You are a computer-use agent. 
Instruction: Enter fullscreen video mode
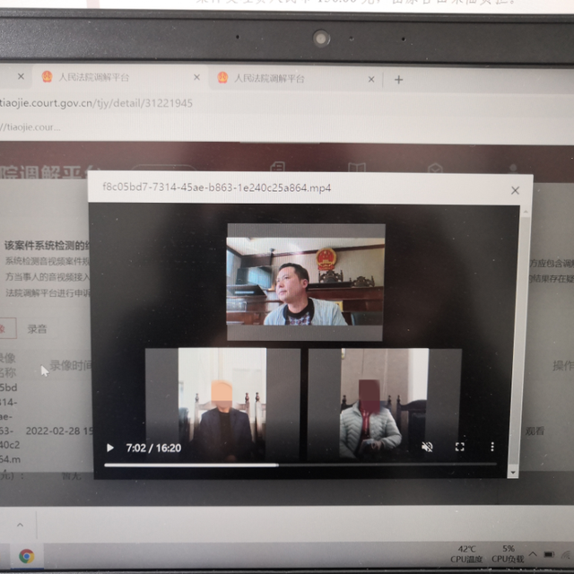click(460, 447)
